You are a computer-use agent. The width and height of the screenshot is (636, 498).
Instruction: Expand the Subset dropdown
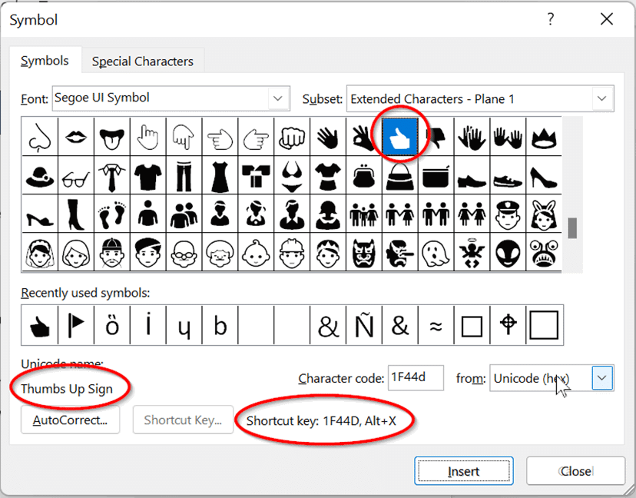602,98
